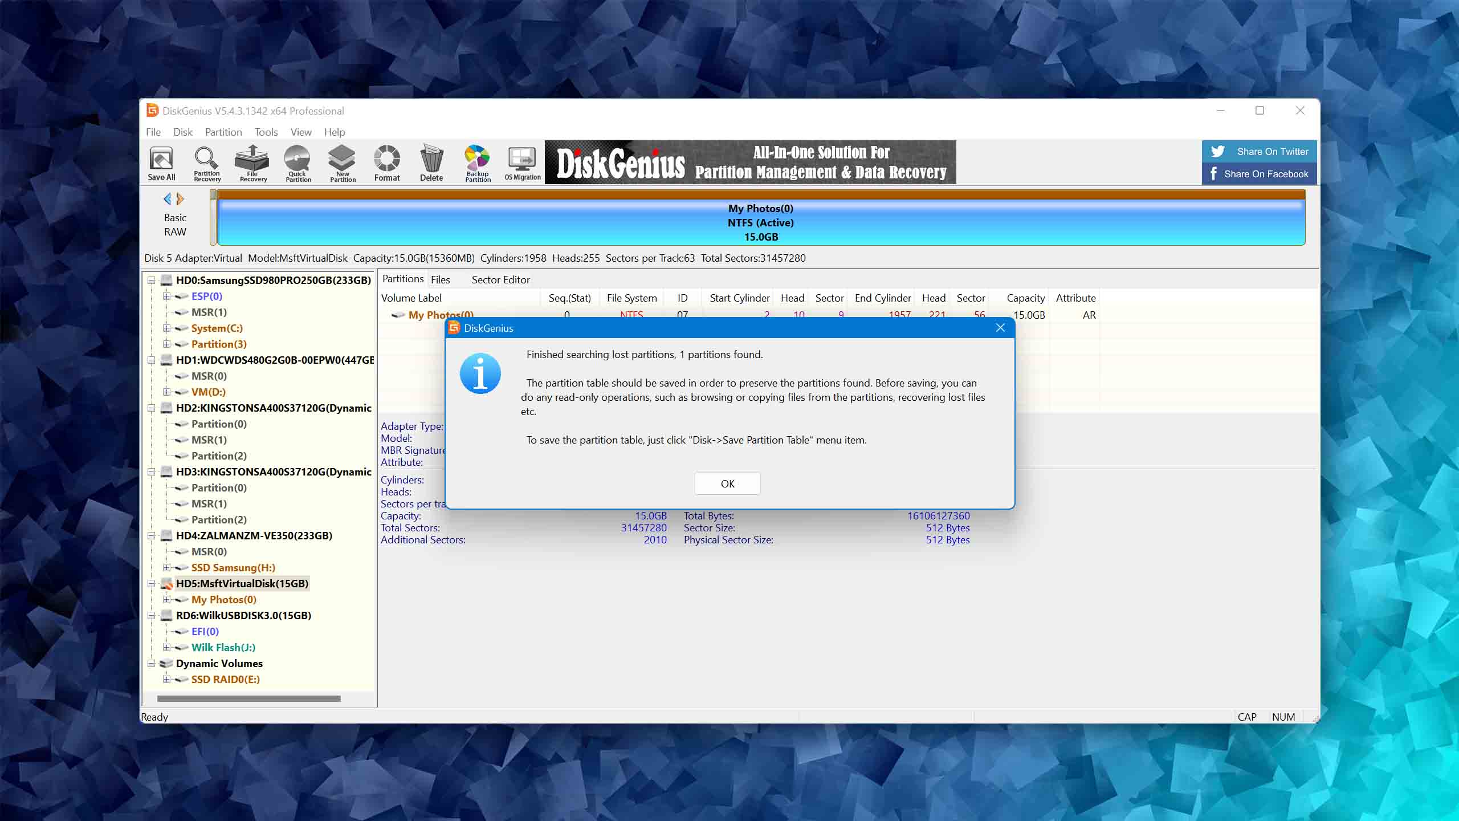Confirm the dialog with OK

727,483
